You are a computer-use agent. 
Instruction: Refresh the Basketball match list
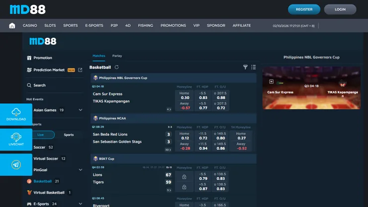pyautogui.click(x=117, y=67)
